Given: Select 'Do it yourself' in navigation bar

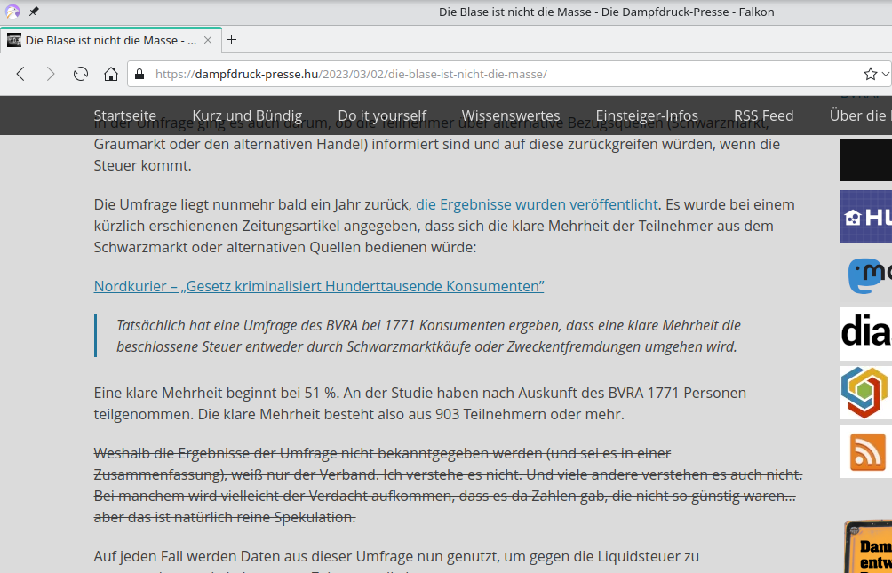Looking at the screenshot, I should tap(382, 115).
